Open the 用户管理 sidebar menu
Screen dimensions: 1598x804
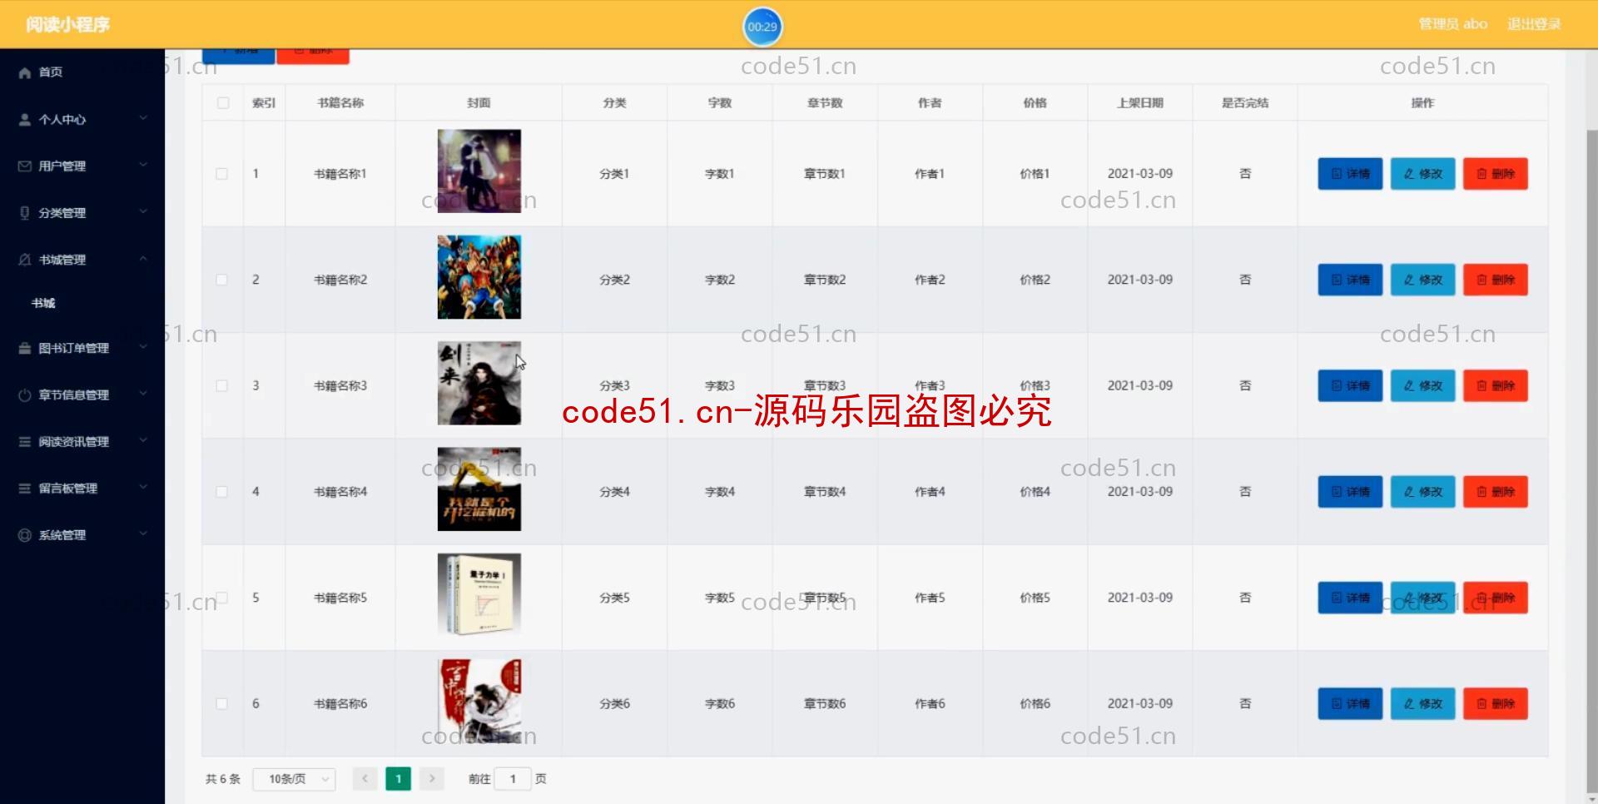click(x=82, y=166)
